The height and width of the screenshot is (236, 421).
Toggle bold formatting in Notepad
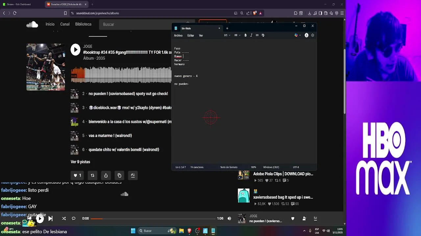pos(245,35)
